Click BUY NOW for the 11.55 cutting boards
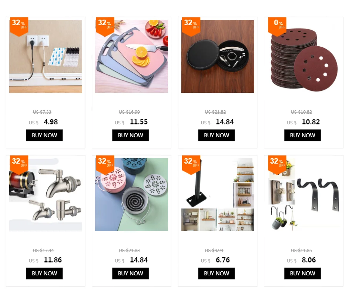 [x=130, y=135]
